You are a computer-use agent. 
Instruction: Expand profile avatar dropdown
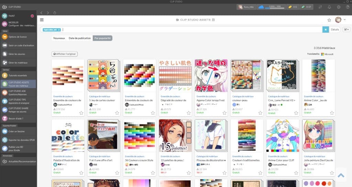coord(344,20)
